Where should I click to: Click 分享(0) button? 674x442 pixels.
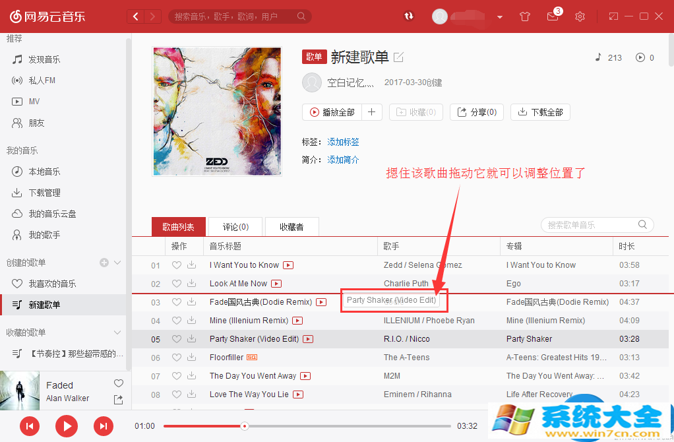coord(477,112)
